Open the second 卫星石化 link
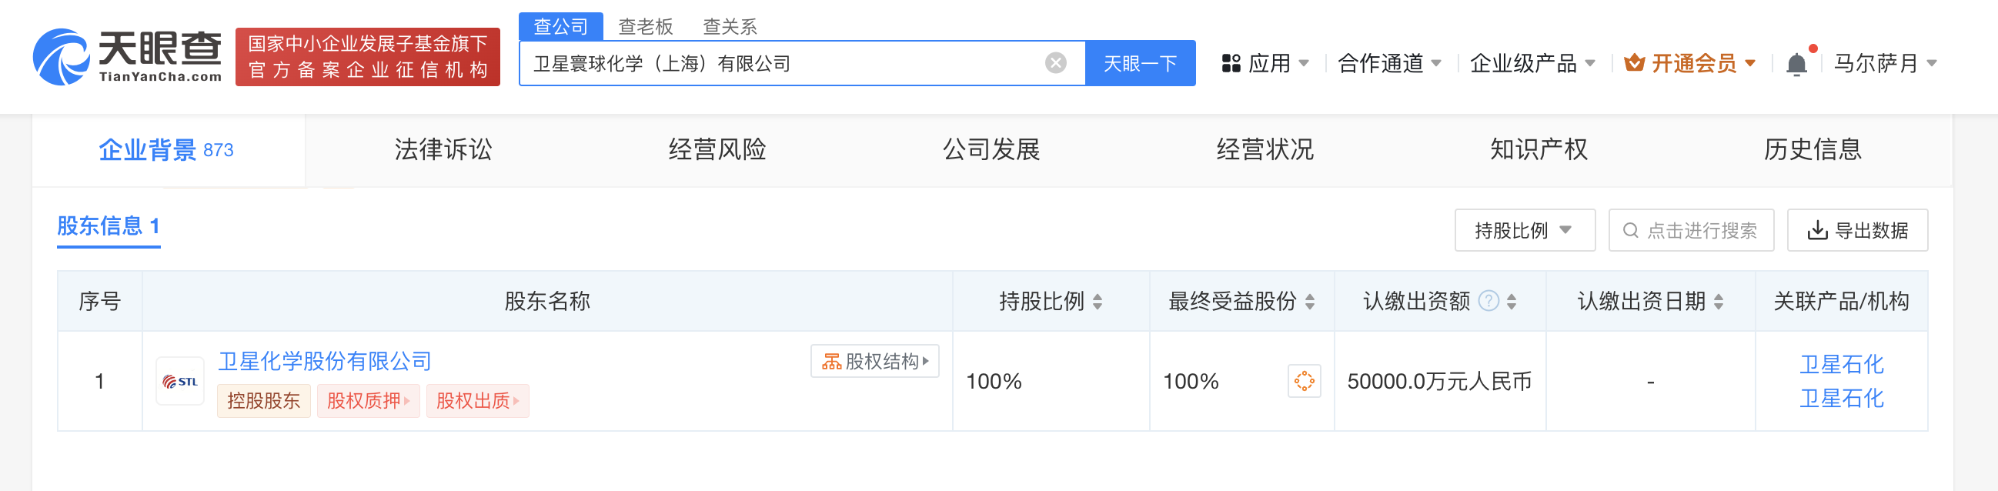1998x491 pixels. pyautogui.click(x=1841, y=398)
